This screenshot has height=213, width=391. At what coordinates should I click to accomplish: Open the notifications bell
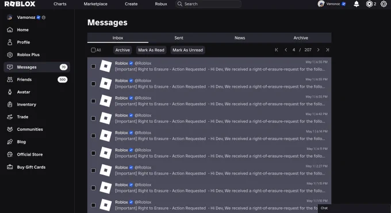pos(356,4)
